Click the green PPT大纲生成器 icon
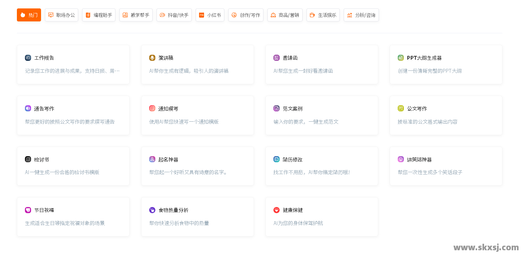 (x=401, y=58)
